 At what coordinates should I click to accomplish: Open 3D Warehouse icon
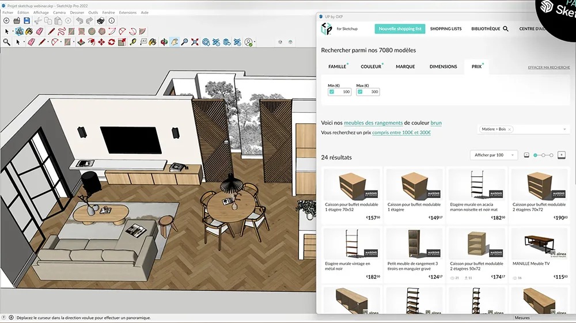click(x=206, y=42)
